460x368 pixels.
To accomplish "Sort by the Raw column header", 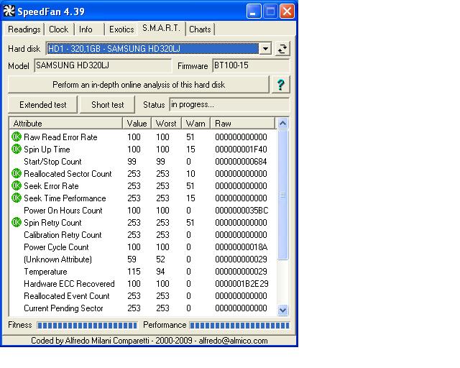I will [x=243, y=123].
